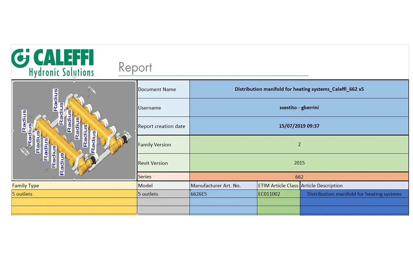Image resolution: width=413 pixels, height=258 pixels.
Task: Select the Family Type header cell
Action: (74, 185)
